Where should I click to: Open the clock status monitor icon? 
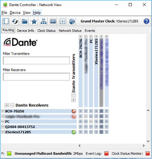53,21
